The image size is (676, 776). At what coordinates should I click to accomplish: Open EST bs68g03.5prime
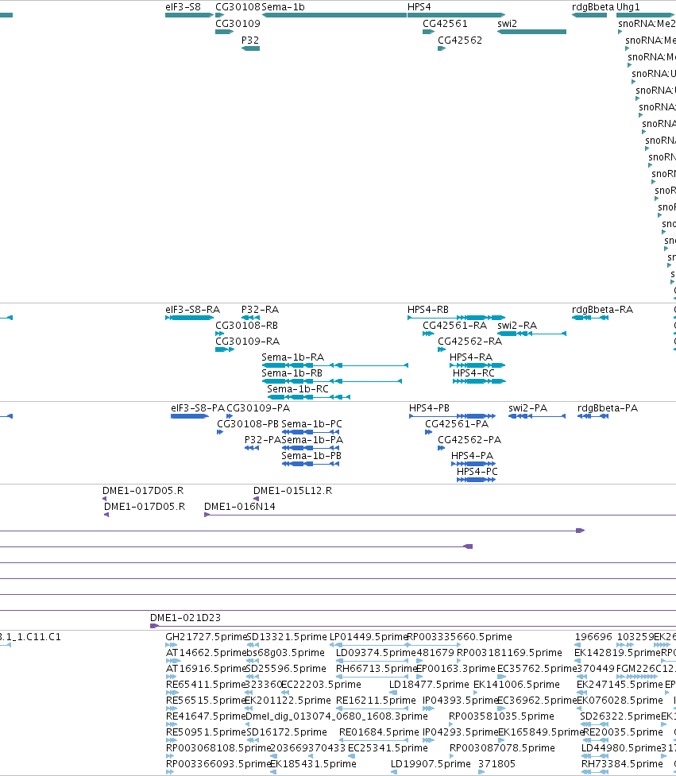click(285, 653)
